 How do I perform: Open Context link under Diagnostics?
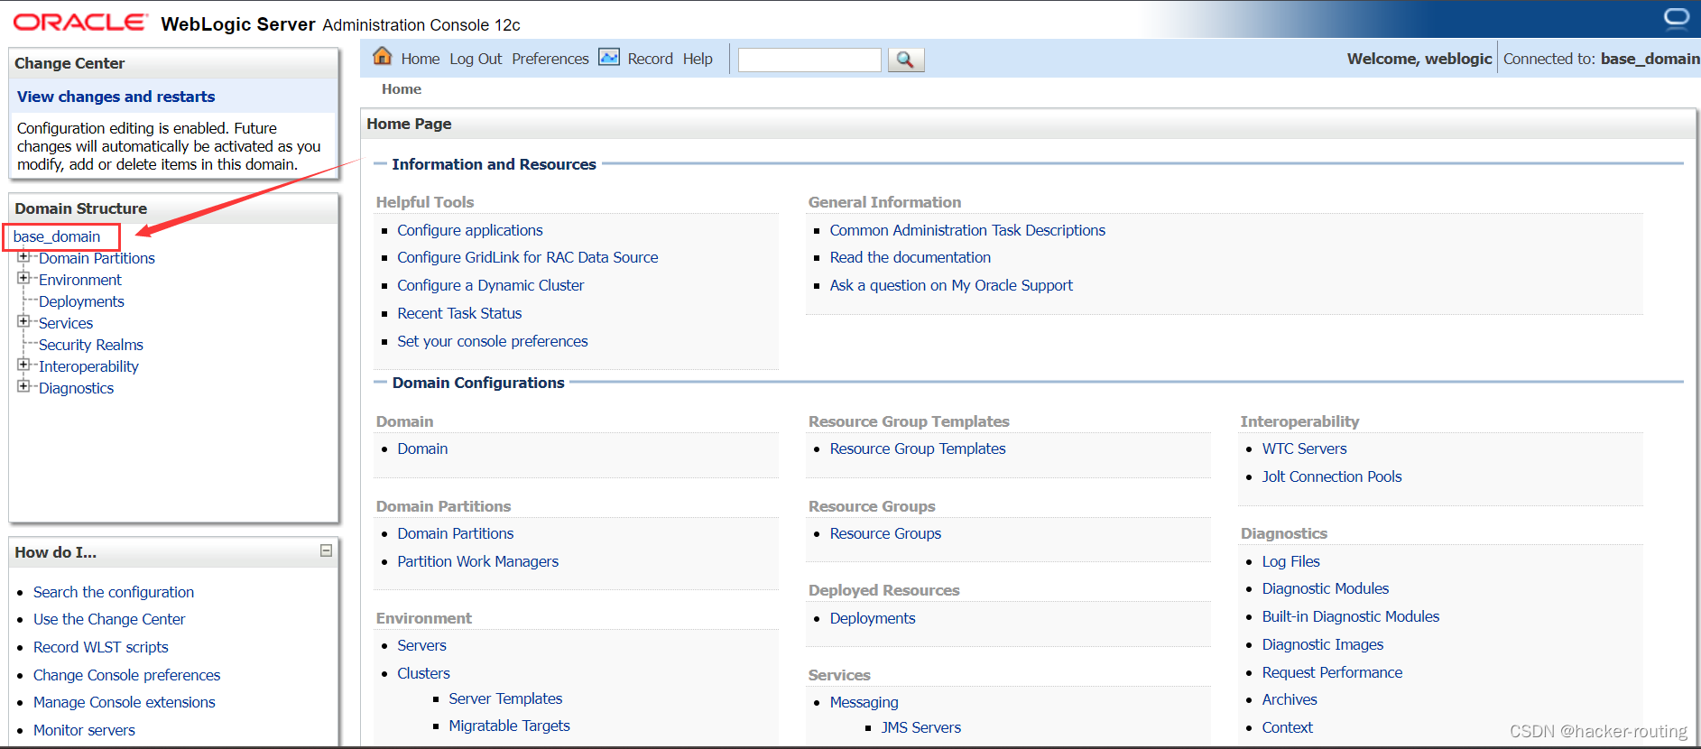[x=1288, y=727]
